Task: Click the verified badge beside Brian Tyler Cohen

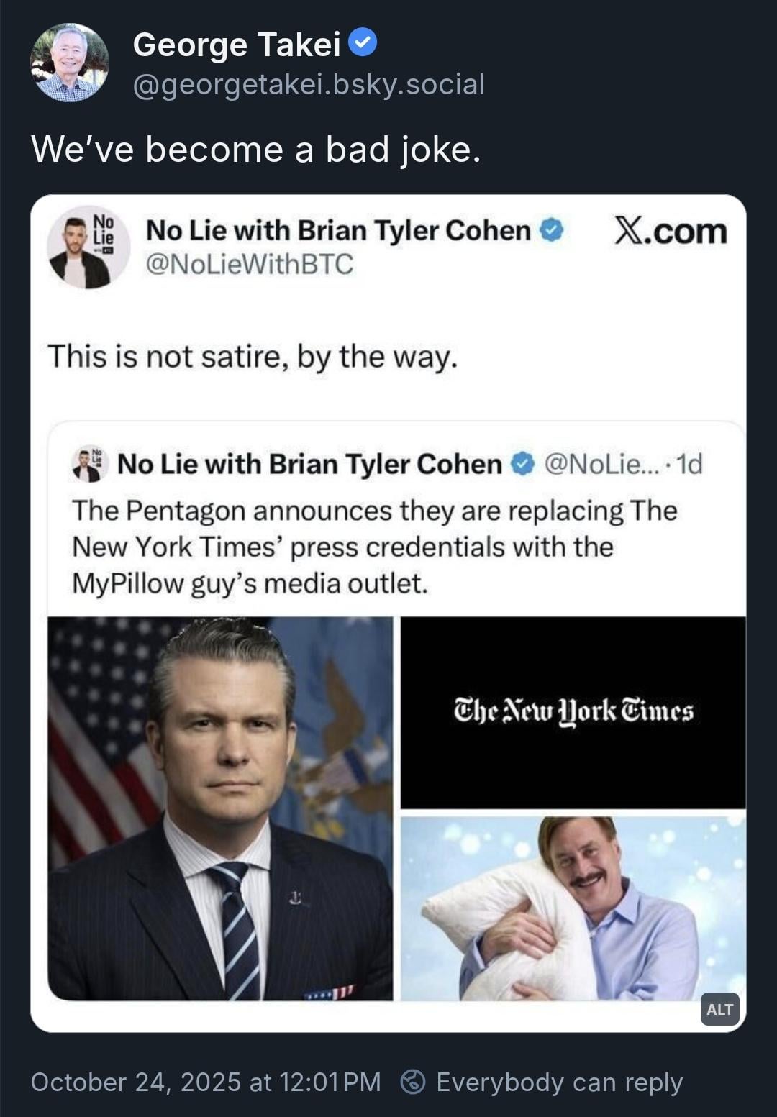Action: tap(552, 230)
